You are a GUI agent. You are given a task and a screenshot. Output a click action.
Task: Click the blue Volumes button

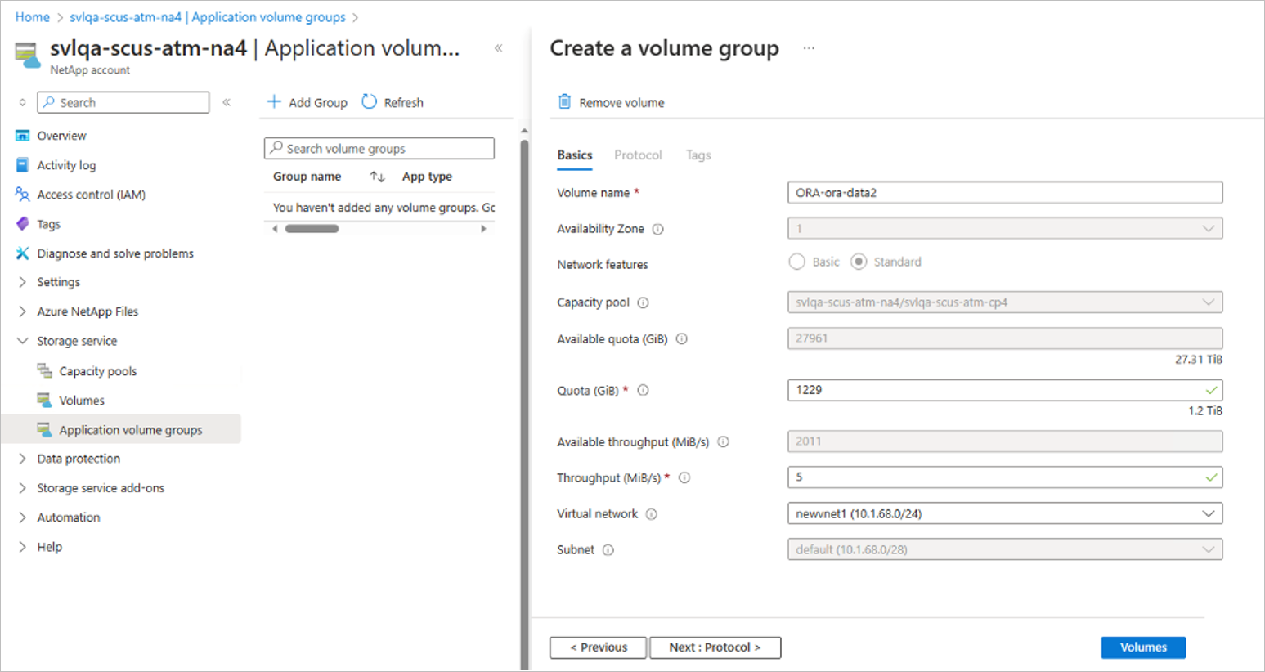(1143, 647)
